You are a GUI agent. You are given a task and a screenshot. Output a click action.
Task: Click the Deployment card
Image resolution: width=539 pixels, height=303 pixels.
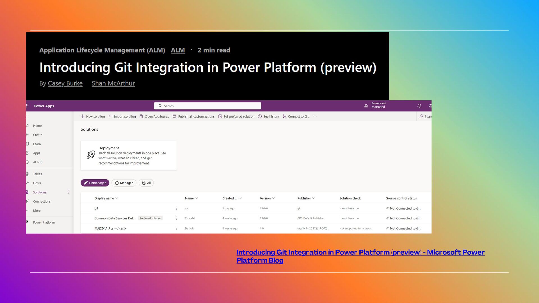coord(129,155)
